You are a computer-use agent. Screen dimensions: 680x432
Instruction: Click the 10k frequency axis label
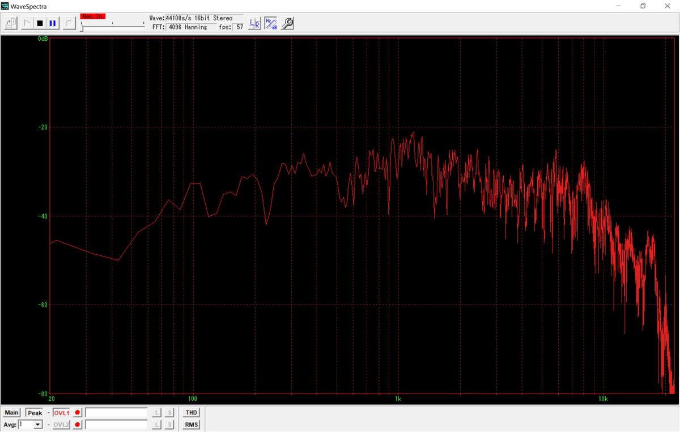[x=603, y=399]
